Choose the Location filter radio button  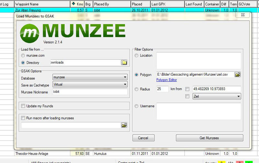136,56
